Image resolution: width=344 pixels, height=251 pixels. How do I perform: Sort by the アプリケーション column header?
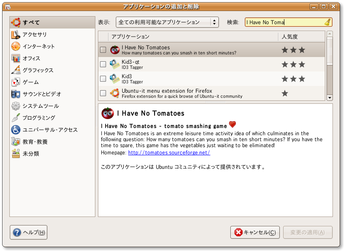(193, 37)
